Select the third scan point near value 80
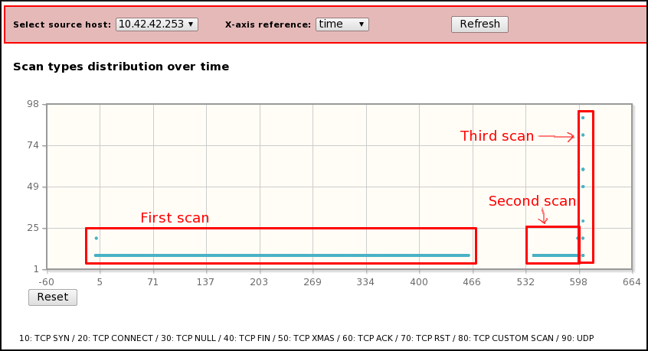This screenshot has height=351, width=648. (x=583, y=135)
